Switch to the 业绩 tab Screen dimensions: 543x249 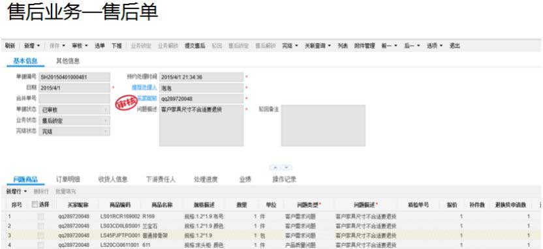point(245,179)
